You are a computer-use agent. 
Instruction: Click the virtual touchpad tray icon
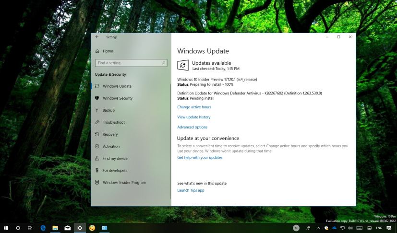370,228
